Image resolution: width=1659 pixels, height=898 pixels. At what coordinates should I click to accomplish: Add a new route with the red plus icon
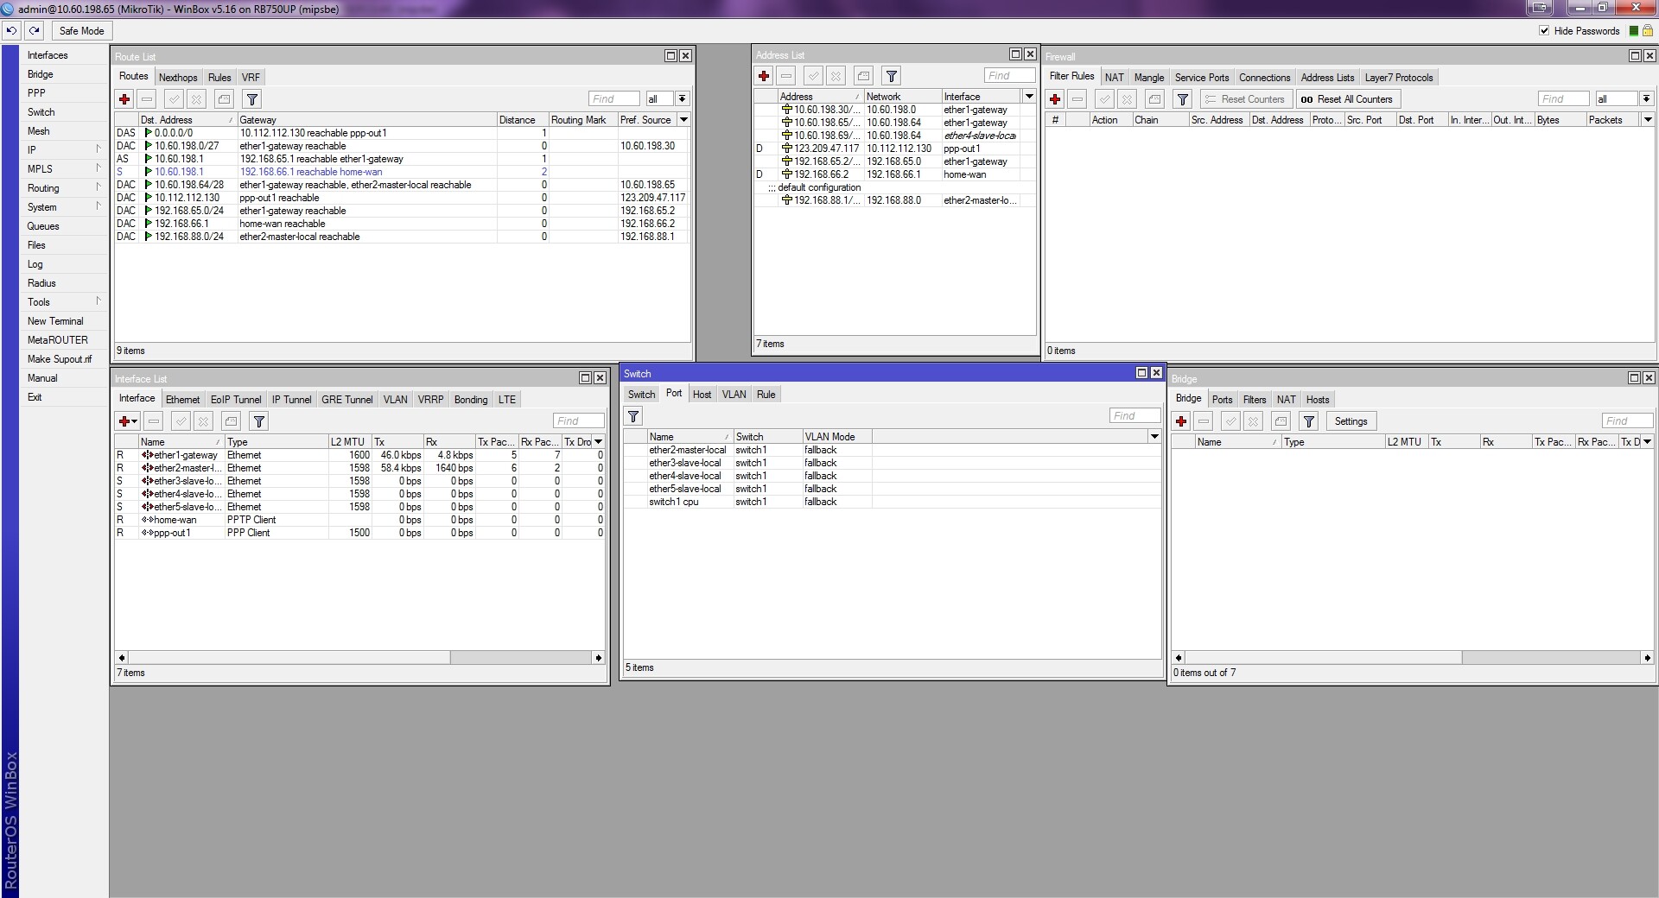(x=124, y=99)
